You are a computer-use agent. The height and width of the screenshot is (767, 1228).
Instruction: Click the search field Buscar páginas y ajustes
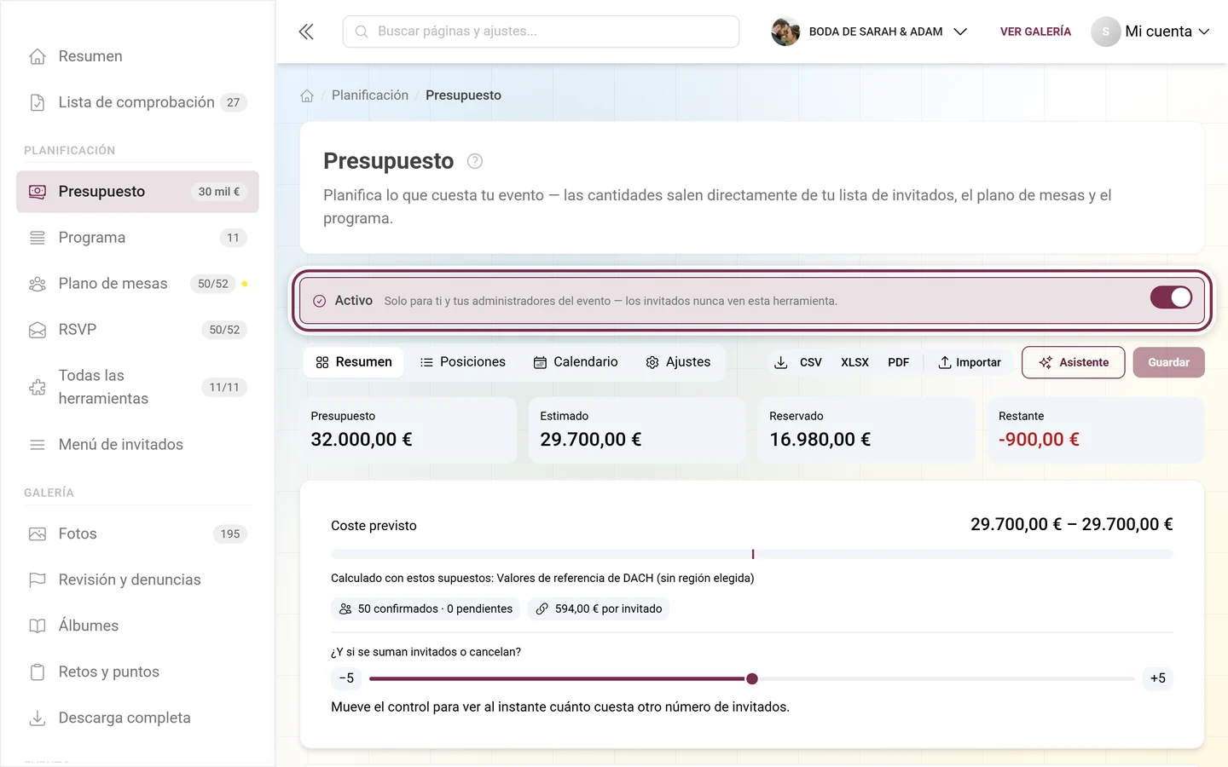click(x=541, y=32)
